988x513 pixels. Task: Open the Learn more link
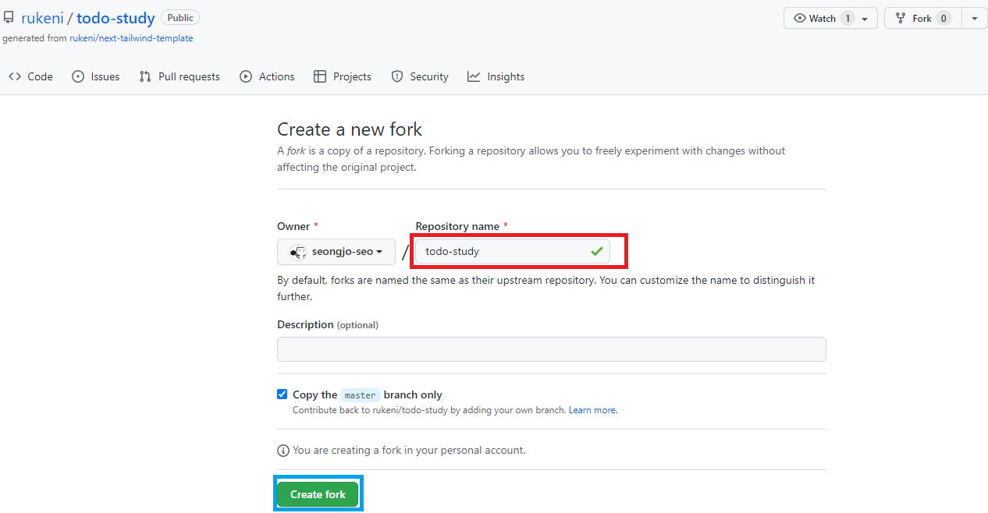593,410
